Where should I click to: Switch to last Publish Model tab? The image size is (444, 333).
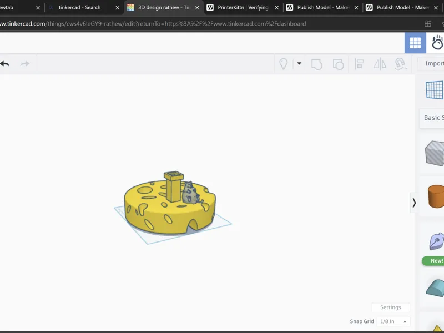pos(403,8)
